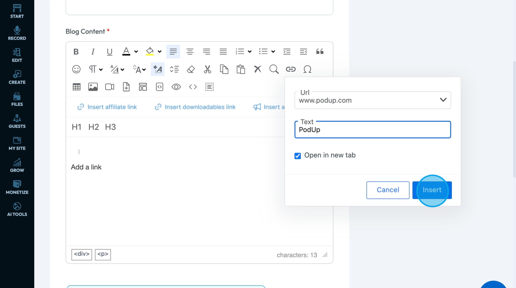Copy the selected content

point(224,69)
